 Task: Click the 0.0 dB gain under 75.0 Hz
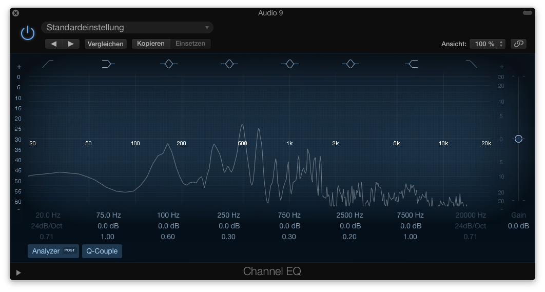tap(108, 226)
